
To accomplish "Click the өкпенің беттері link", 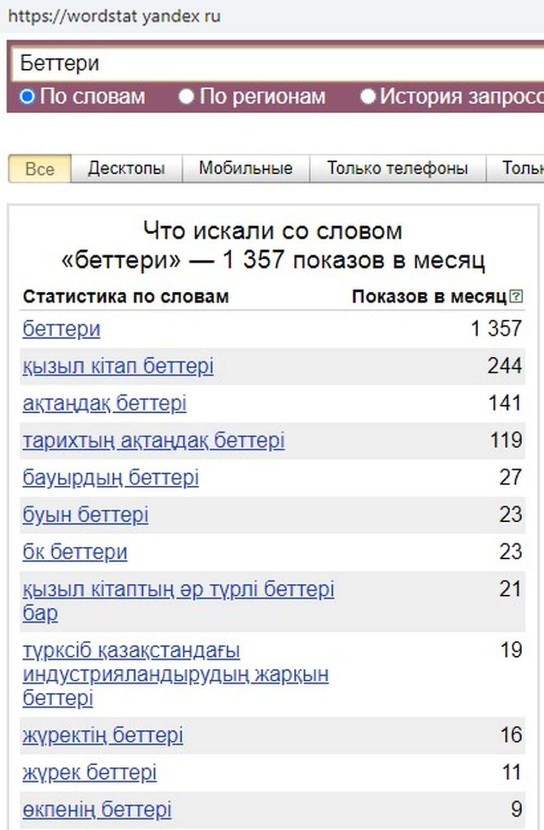I will click(97, 809).
